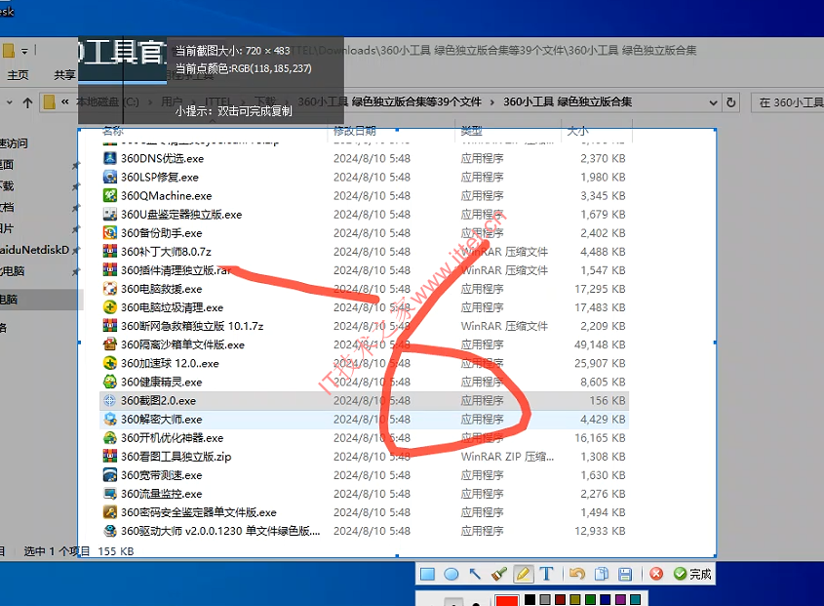Expand the breadcrumb chevron before 360小工具 绿色独立版合集
Screen dimensions: 824x606
pos(492,102)
